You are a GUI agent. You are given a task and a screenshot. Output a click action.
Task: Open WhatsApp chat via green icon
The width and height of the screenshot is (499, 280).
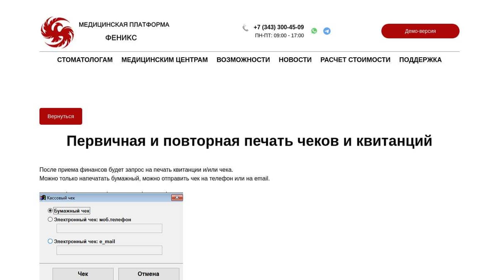pyautogui.click(x=314, y=31)
